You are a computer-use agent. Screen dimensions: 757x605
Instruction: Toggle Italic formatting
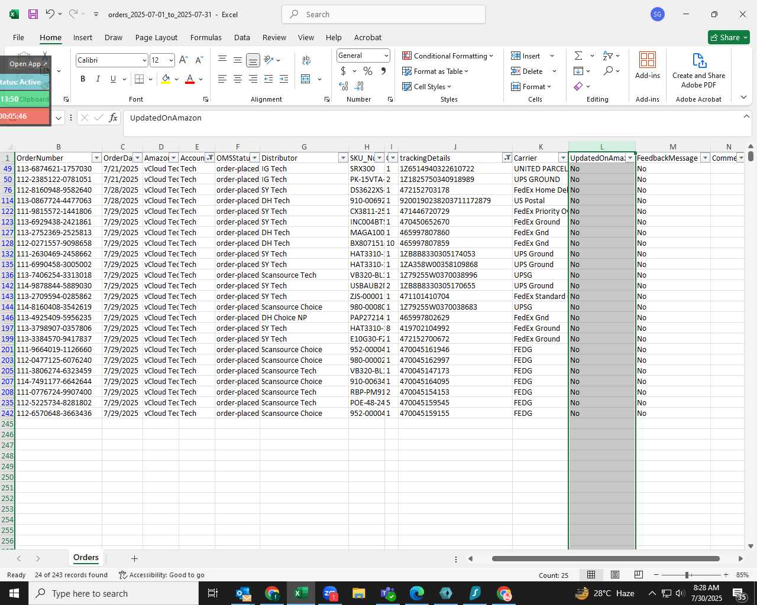(x=98, y=79)
